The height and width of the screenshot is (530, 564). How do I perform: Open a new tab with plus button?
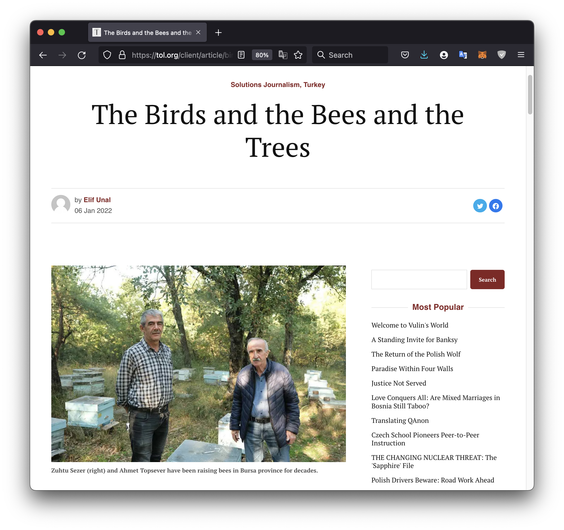pyautogui.click(x=218, y=32)
